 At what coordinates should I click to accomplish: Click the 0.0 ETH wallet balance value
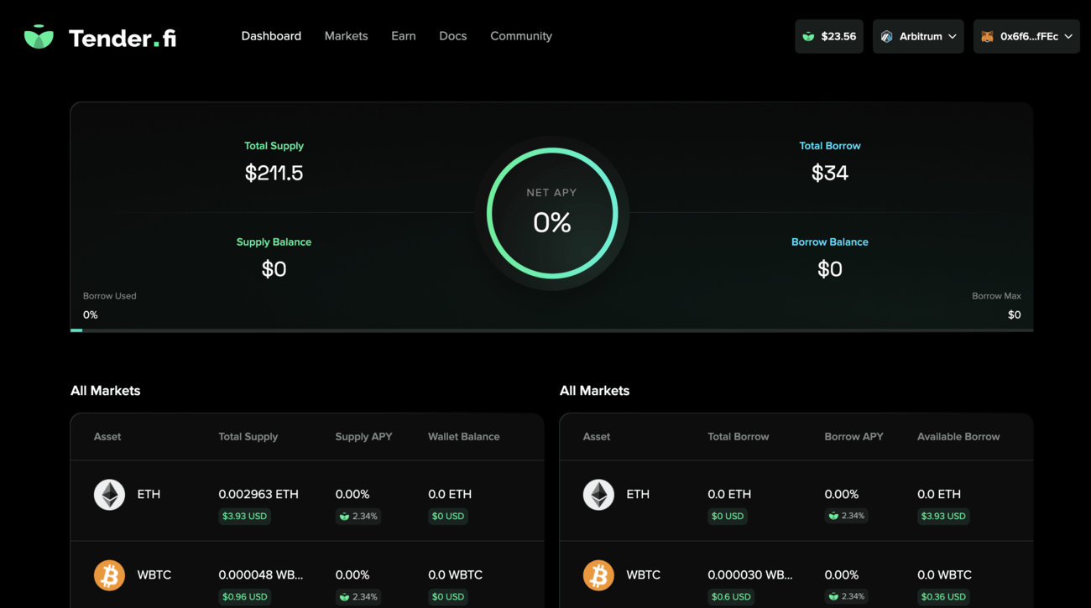click(x=450, y=494)
